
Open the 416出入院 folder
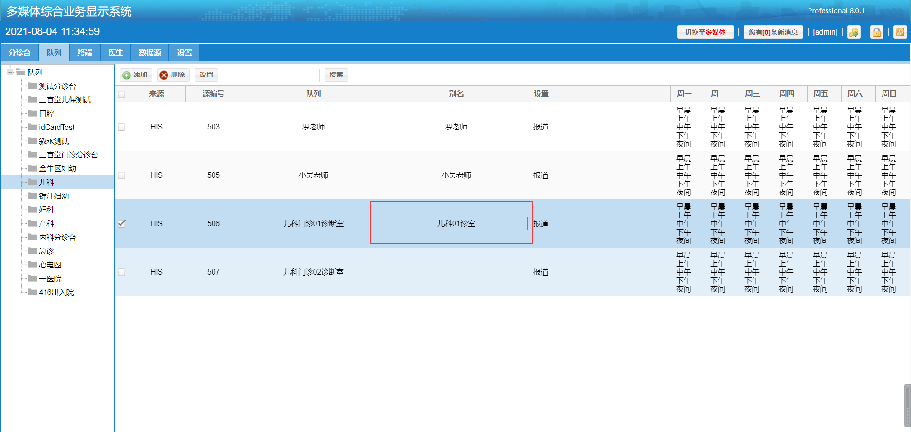(56, 292)
